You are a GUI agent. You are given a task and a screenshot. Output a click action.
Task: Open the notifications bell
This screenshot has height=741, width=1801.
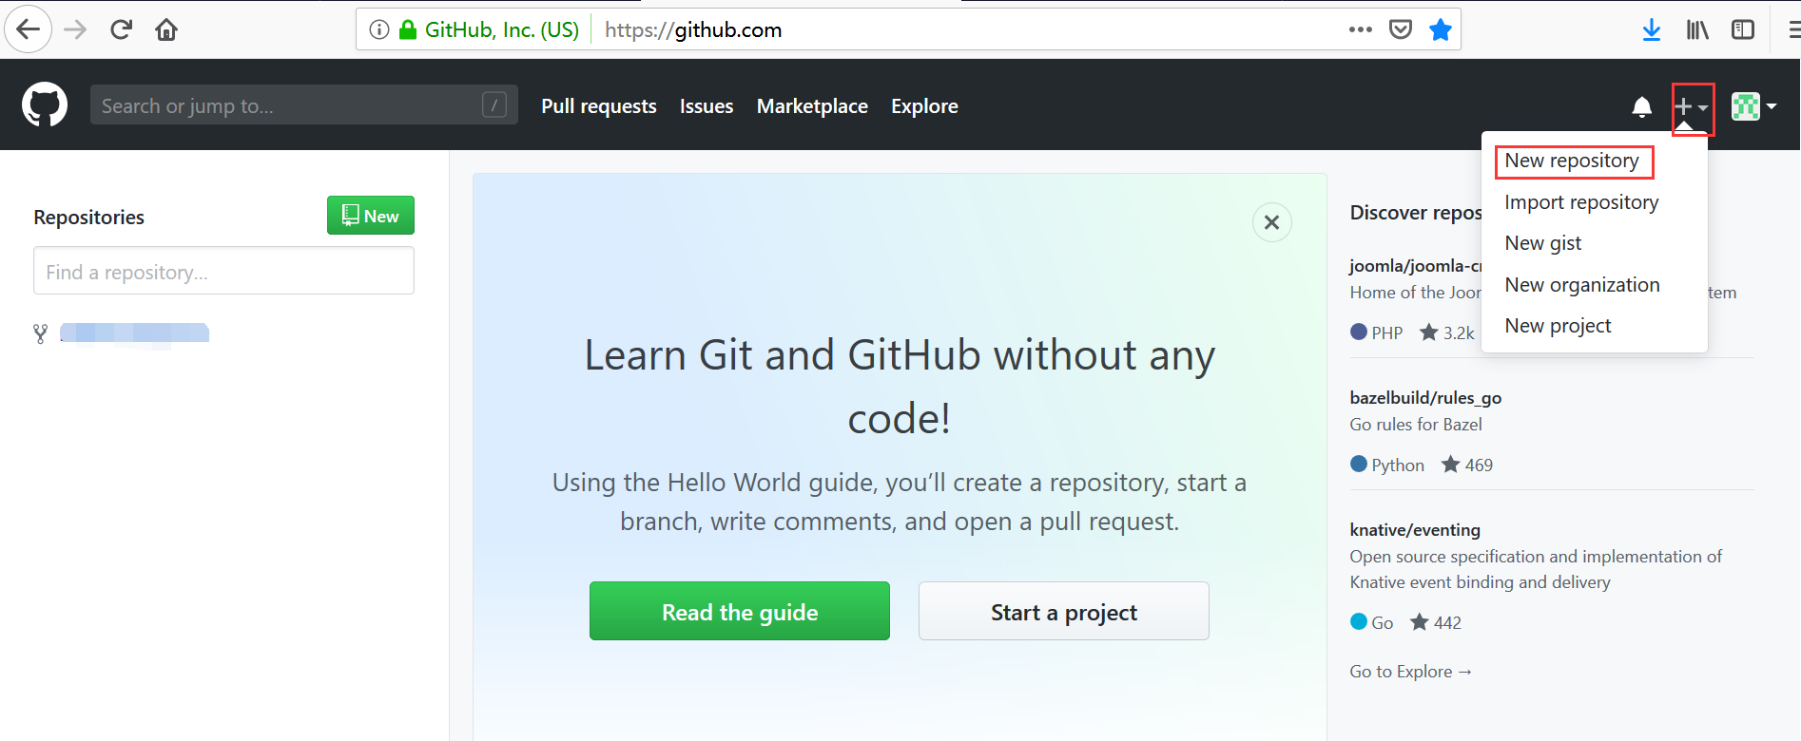[x=1642, y=106]
